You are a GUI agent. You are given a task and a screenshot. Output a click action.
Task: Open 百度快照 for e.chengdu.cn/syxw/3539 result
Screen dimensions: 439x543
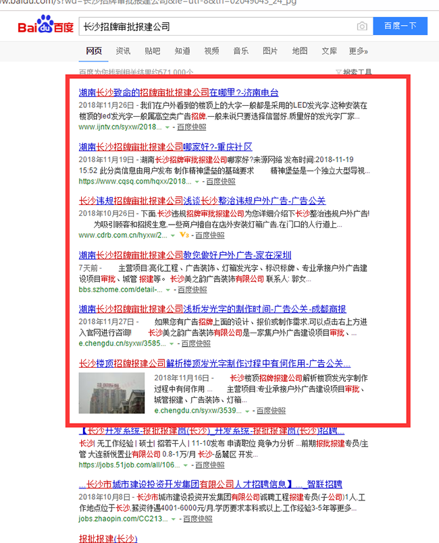pos(272,411)
